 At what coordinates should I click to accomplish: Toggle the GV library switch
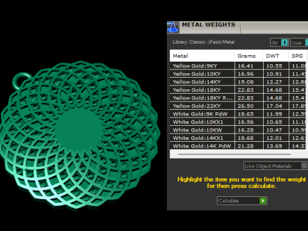[279, 42]
